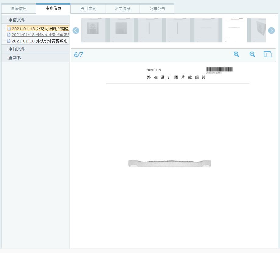Select the first page thumbnail
Screen dimensions: 280x253
click(x=93, y=30)
